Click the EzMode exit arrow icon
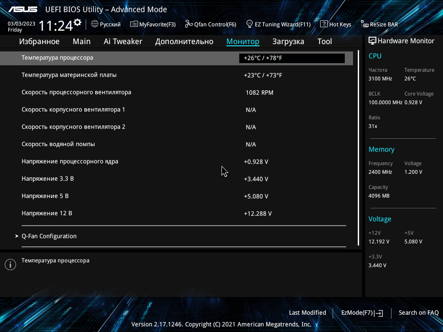The height and width of the screenshot is (332, 443). pos(379,313)
